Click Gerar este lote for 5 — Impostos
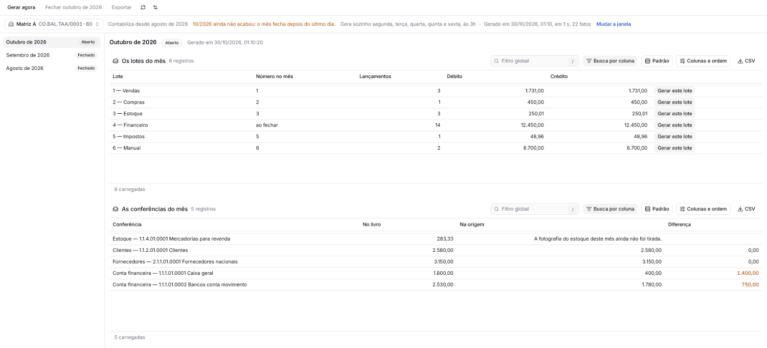The image size is (767, 348). (x=675, y=136)
